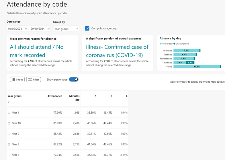Viewport: 225px width, 160px height.
Task: Click the sort arrow under Year group
Action: pos(9,102)
